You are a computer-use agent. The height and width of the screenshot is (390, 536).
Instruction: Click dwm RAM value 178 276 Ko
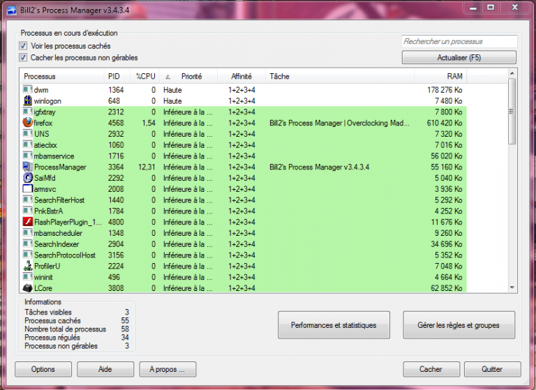(445, 90)
